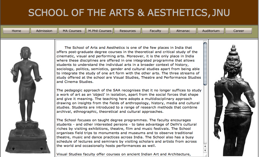Screen dimensions: 259x157
Task: Click inside the school description text panel
Action: (x=128, y=99)
